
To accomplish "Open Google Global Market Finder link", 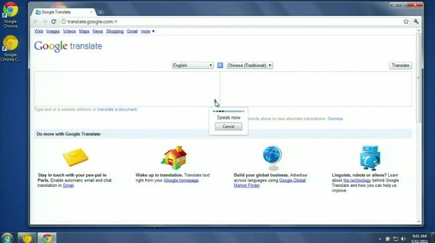I will (x=270, y=183).
